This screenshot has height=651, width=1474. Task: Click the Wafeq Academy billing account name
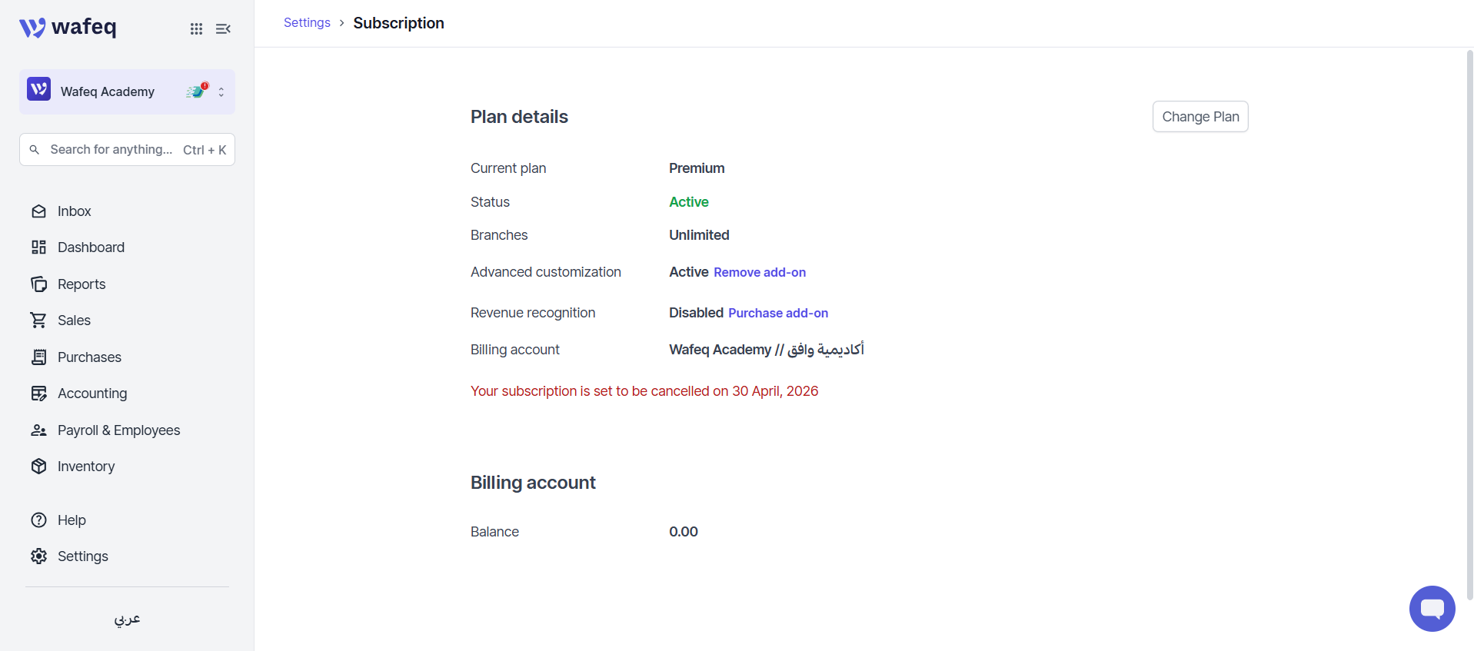[767, 350]
